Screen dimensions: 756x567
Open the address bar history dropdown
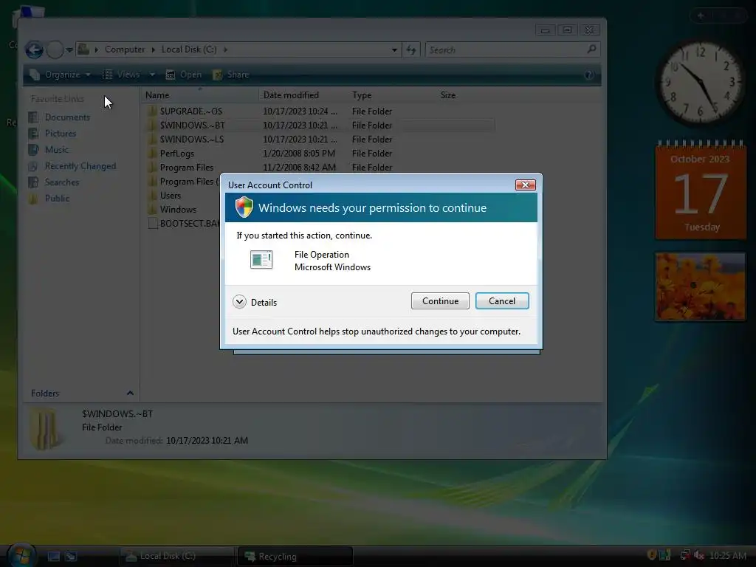pyautogui.click(x=394, y=49)
